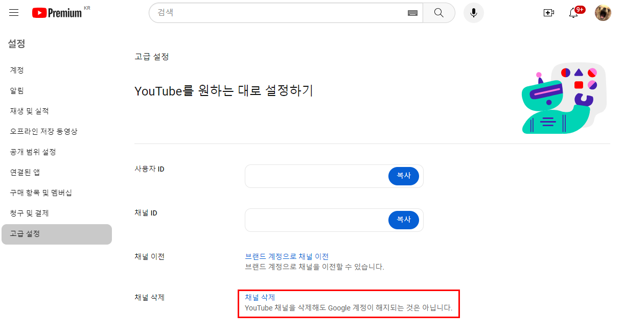Open the create video icon
This screenshot has height=336, width=624.
tap(549, 13)
